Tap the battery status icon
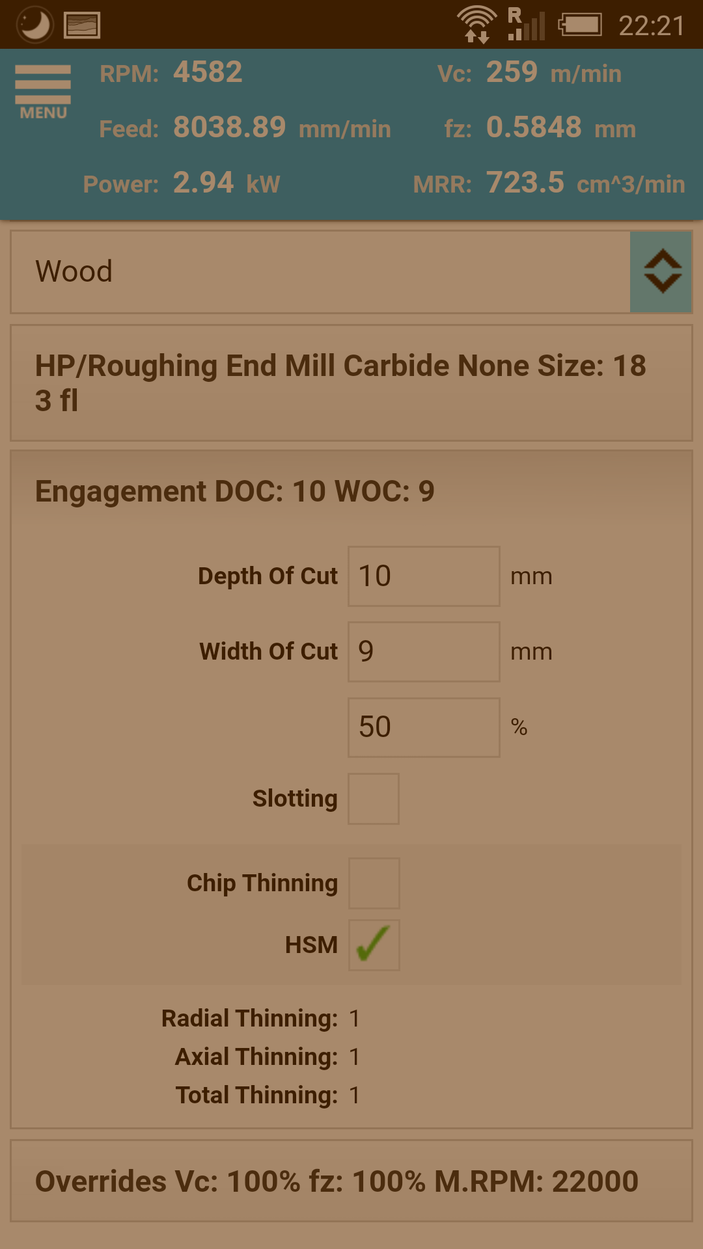 point(580,25)
